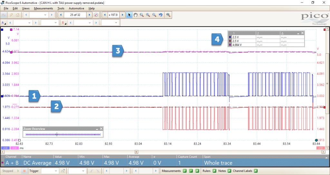
Task: Step Channel A range to next value
Action: point(36,23)
